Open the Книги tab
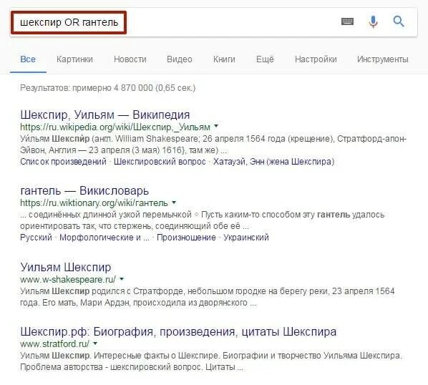The width and height of the screenshot is (428, 385). 224,59
